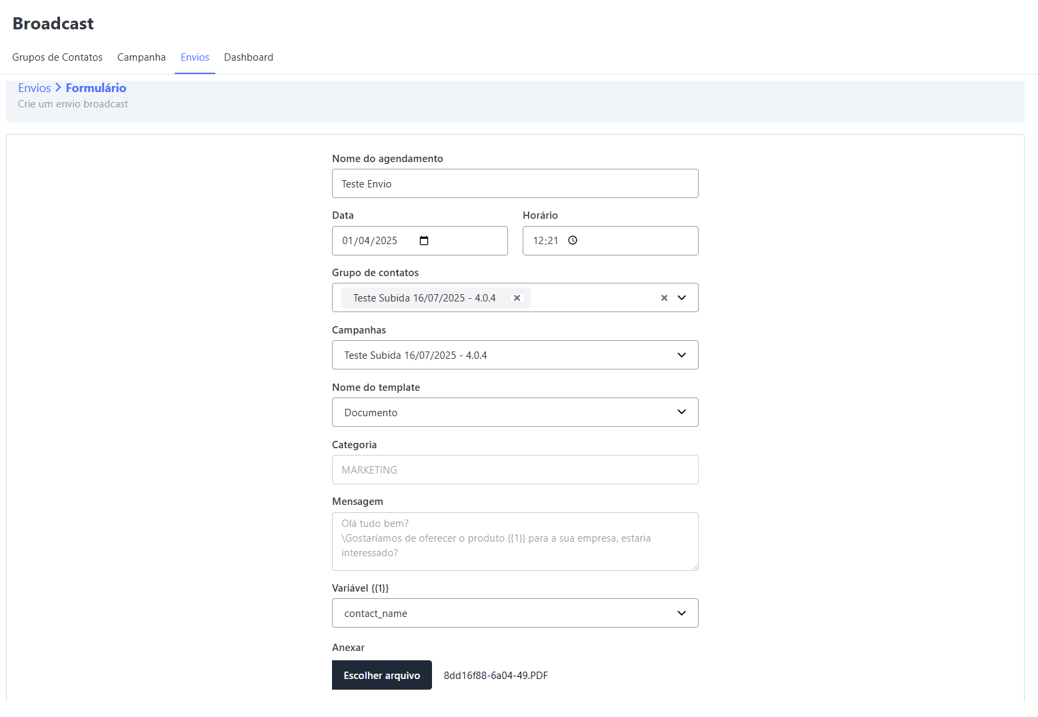Clear all selections in Grupo de contatos

664,298
